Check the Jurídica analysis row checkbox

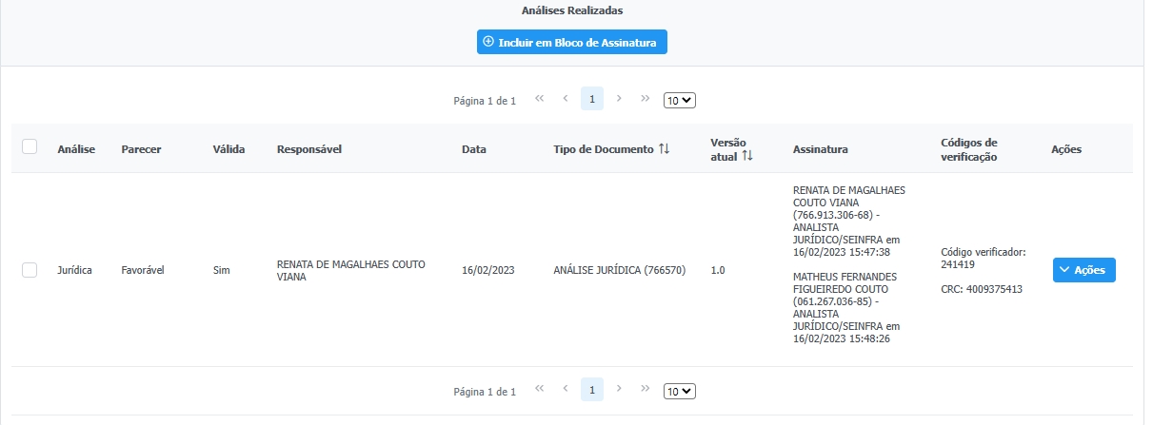30,270
